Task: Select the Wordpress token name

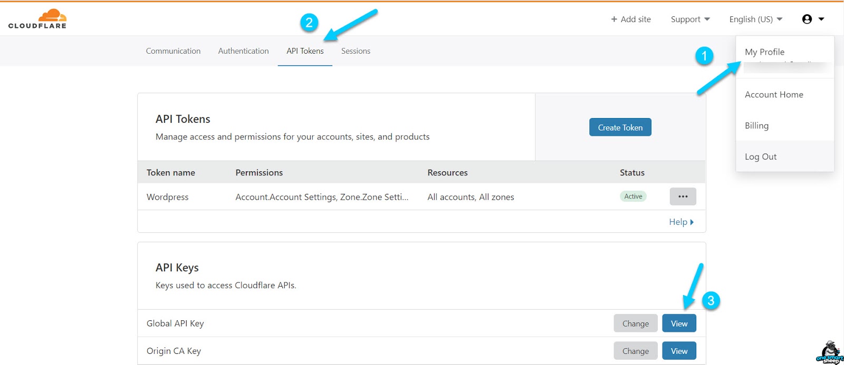Action: click(167, 197)
